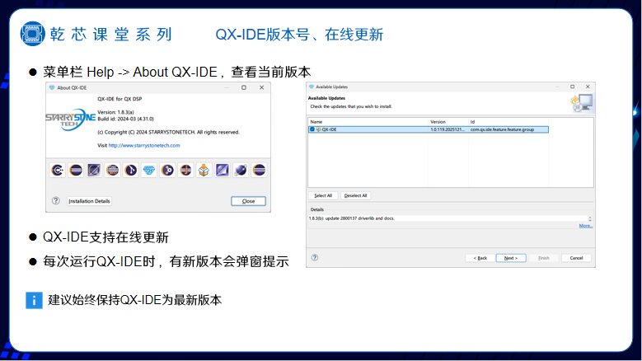The image size is (642, 361).
Task: Click the gears feature icon in About dialog
Action: (x=167, y=170)
